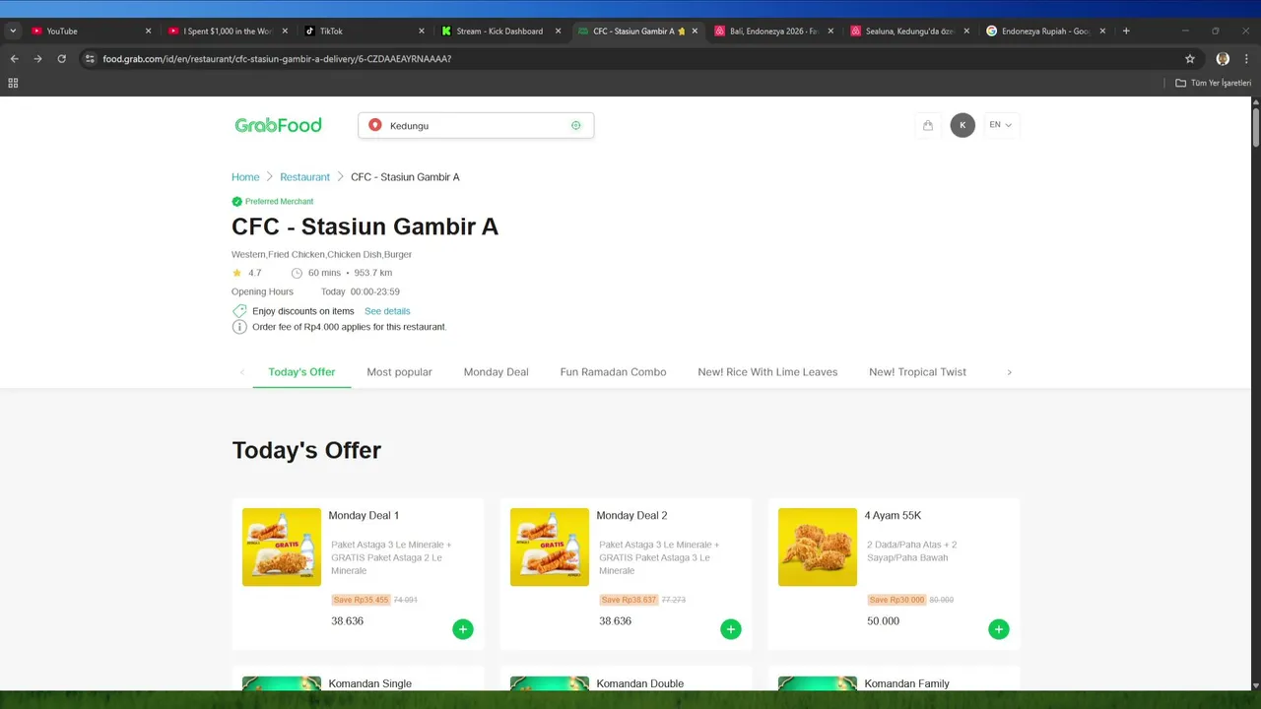Open Monday Deal 2 food thumbnail
The image size is (1261, 709).
pyautogui.click(x=550, y=548)
